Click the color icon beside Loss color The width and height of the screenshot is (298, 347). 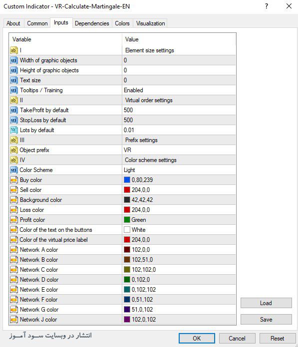pyautogui.click(x=14, y=210)
